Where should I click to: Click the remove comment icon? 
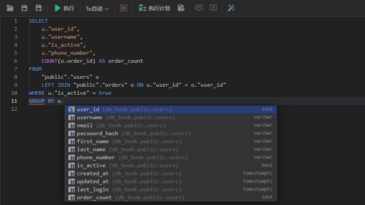tap(213, 8)
